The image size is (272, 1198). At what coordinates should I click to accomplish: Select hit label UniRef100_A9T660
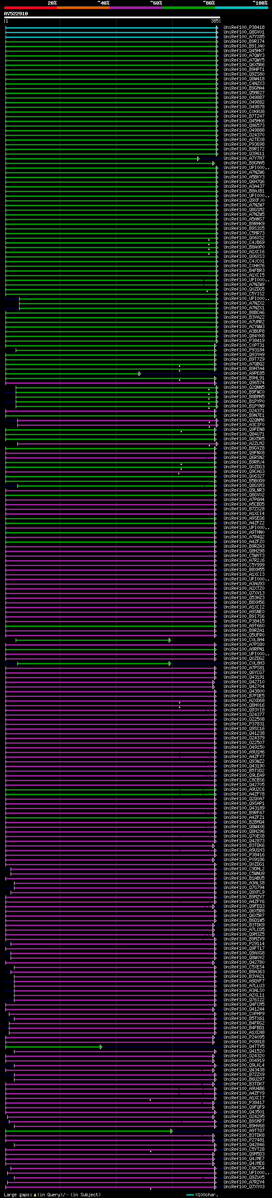coord(244,626)
